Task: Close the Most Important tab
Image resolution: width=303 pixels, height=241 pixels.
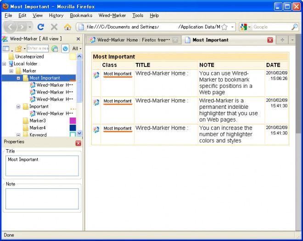Action: point(270,40)
